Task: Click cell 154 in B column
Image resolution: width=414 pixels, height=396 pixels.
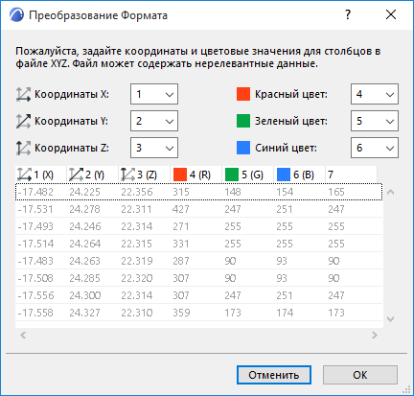Action: [x=285, y=192]
